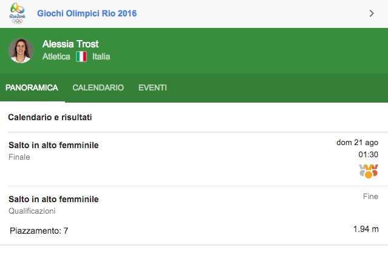Open the Salto in alto femminile Finale event
This screenshot has height=255, width=388.
[53, 145]
